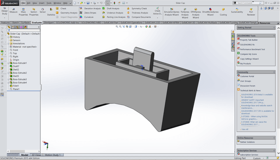
Task: Click View All alerts link
Action: coord(245,129)
